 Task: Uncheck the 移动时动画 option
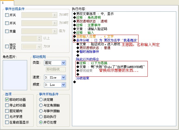pyautogui.click(x=7, y=99)
